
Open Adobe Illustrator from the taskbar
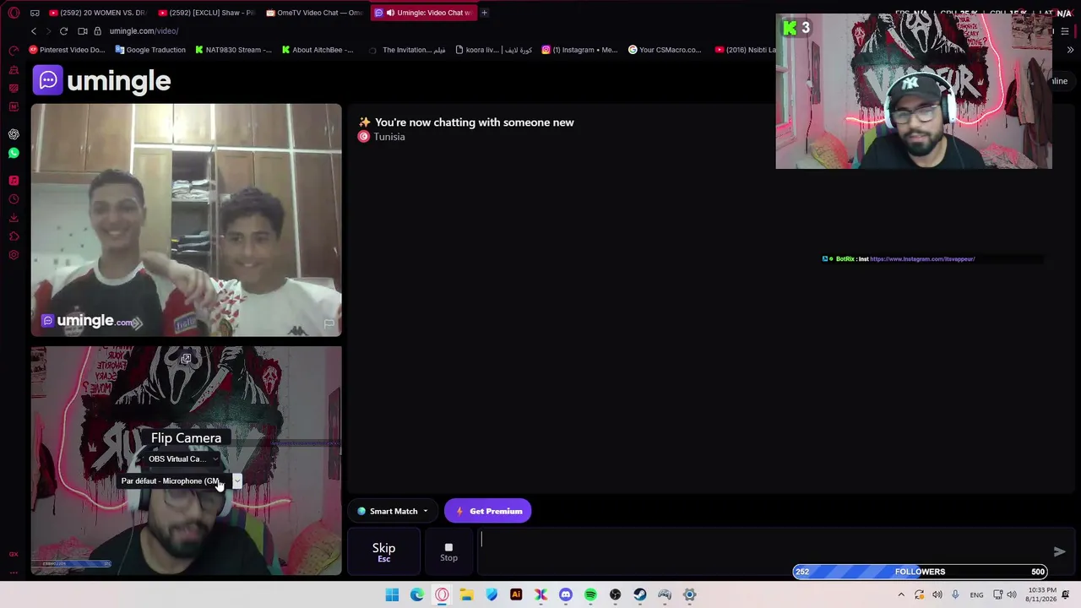point(516,594)
